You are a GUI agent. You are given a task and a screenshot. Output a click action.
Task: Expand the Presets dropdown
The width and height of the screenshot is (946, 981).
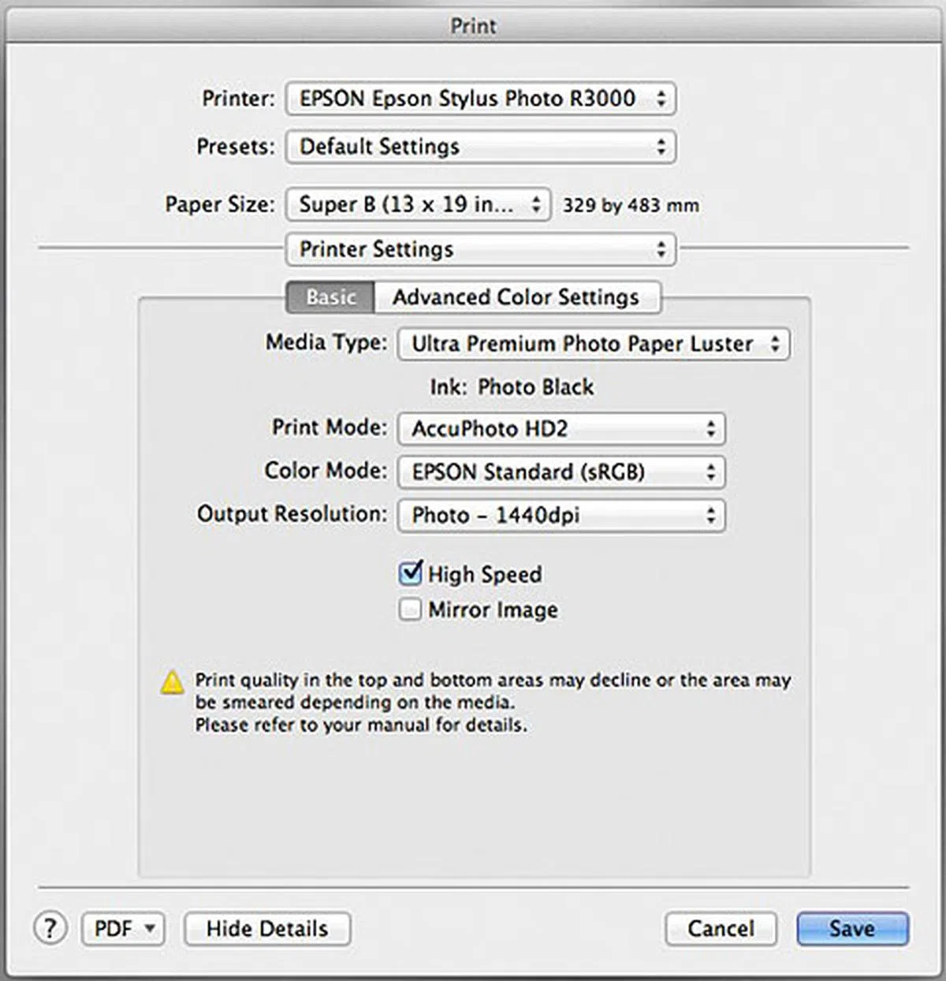click(x=480, y=147)
